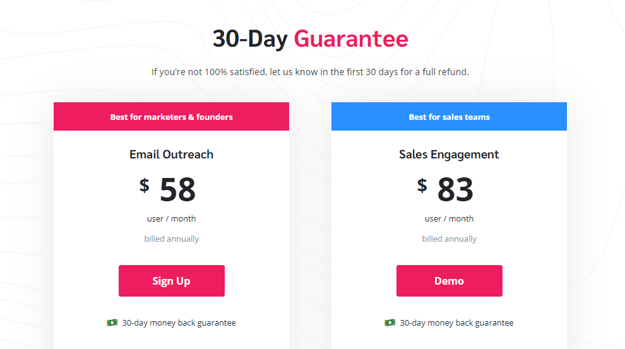The height and width of the screenshot is (349, 625).
Task: Click the Demo button
Action: coord(449,281)
